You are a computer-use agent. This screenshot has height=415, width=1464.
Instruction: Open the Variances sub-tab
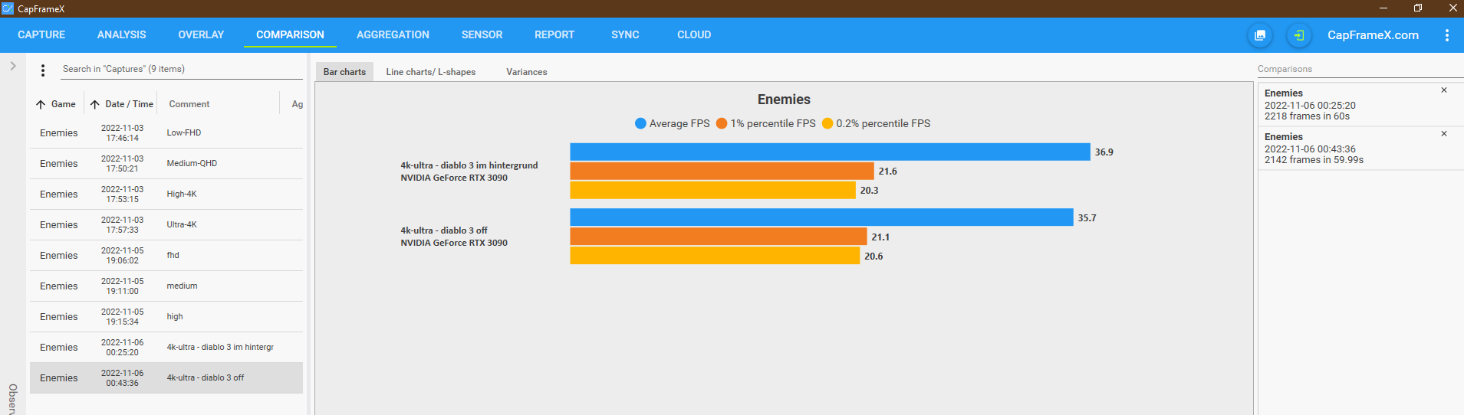(x=527, y=72)
